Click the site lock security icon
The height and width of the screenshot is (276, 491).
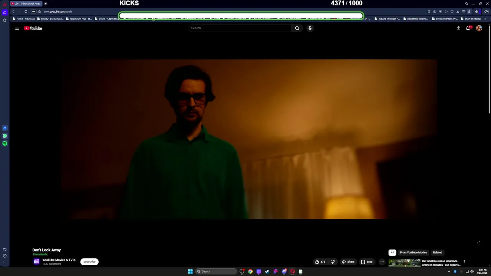click(x=39, y=11)
